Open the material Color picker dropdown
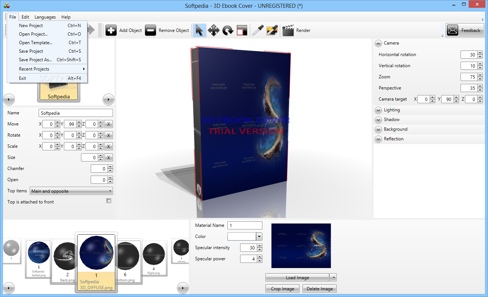The height and width of the screenshot is (297, 488). tap(259, 236)
